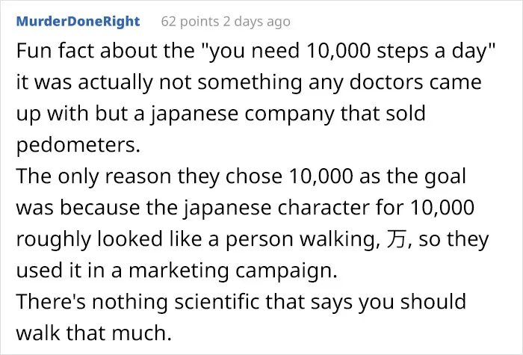Click the word 'company'
This screenshot has width=523, height=355.
pos(289,114)
